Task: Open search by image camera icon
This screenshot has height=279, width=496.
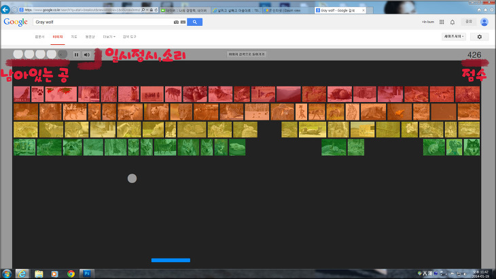Action: [x=176, y=22]
